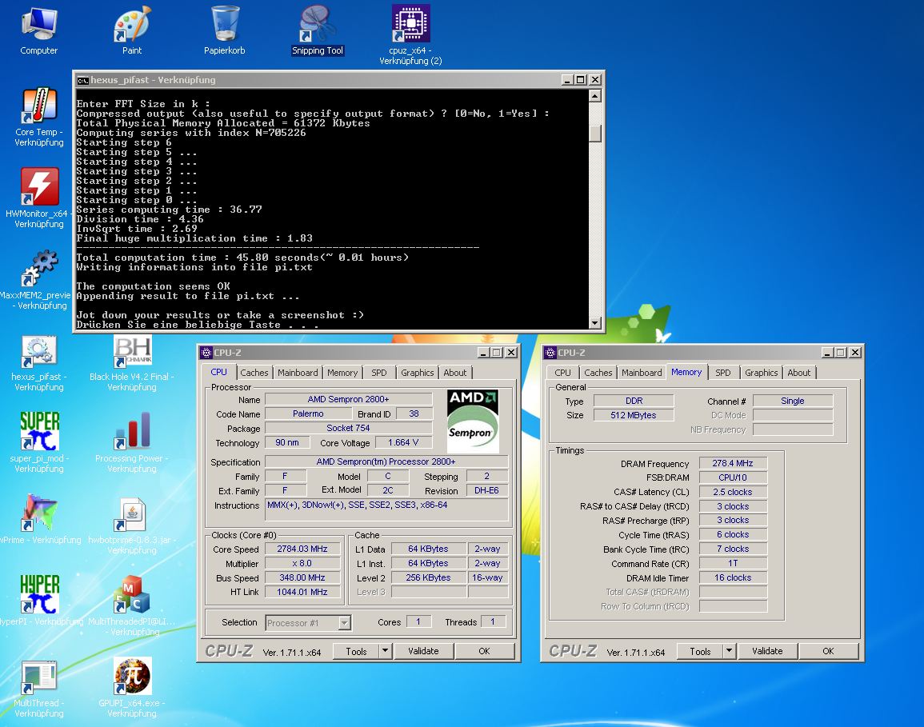The height and width of the screenshot is (727, 924).
Task: Open SPD tab in right CPU-Z
Action: (723, 373)
